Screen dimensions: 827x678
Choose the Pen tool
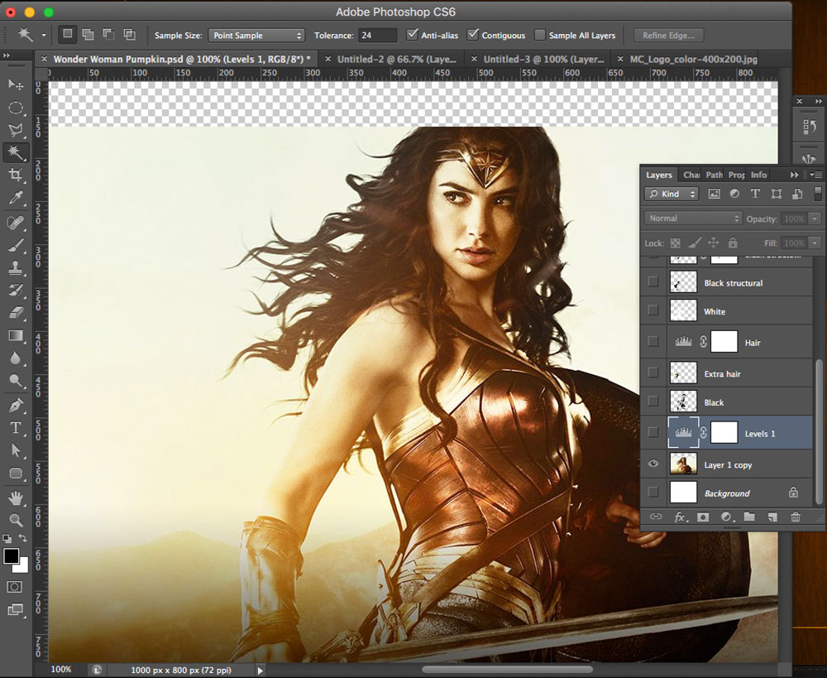click(x=16, y=406)
